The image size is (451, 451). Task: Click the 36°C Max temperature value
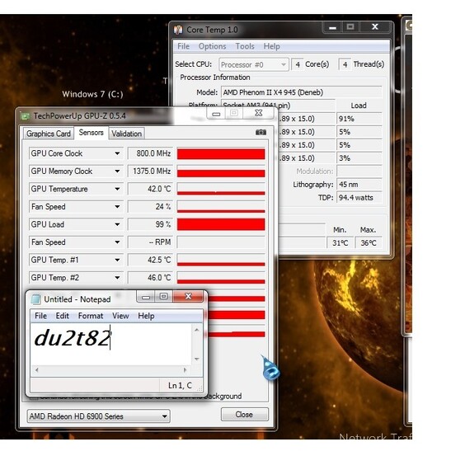pos(369,242)
